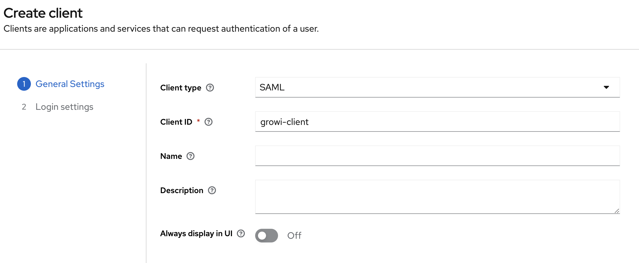Click the step 2 number indicator

(x=24, y=107)
